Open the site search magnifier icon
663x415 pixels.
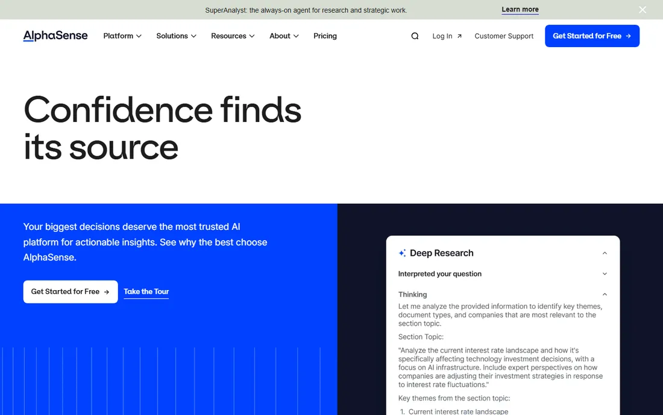coord(415,36)
